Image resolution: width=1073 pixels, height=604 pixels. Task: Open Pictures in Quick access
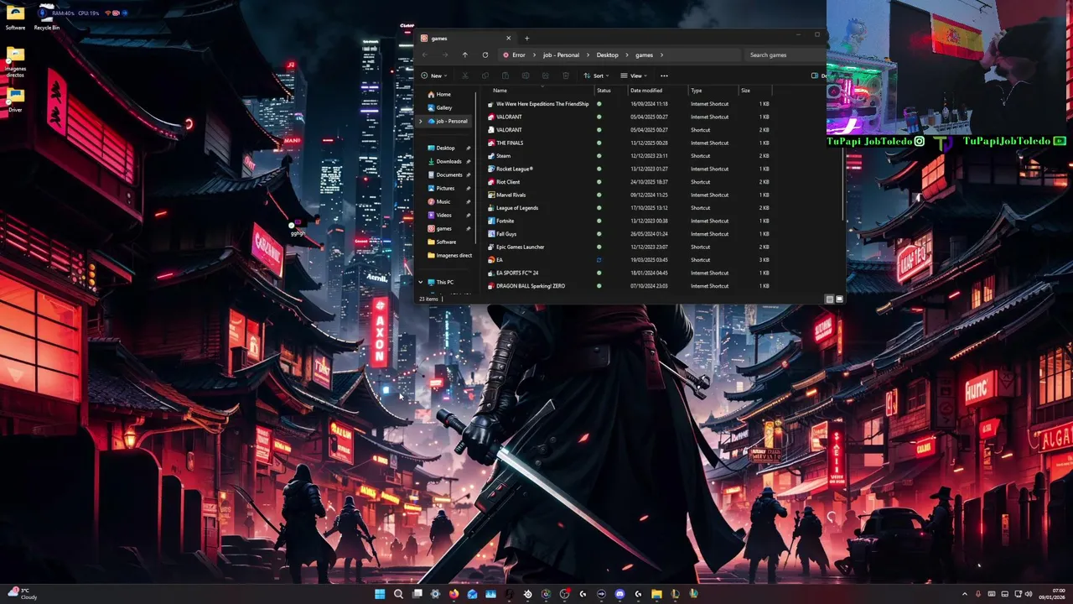(445, 189)
